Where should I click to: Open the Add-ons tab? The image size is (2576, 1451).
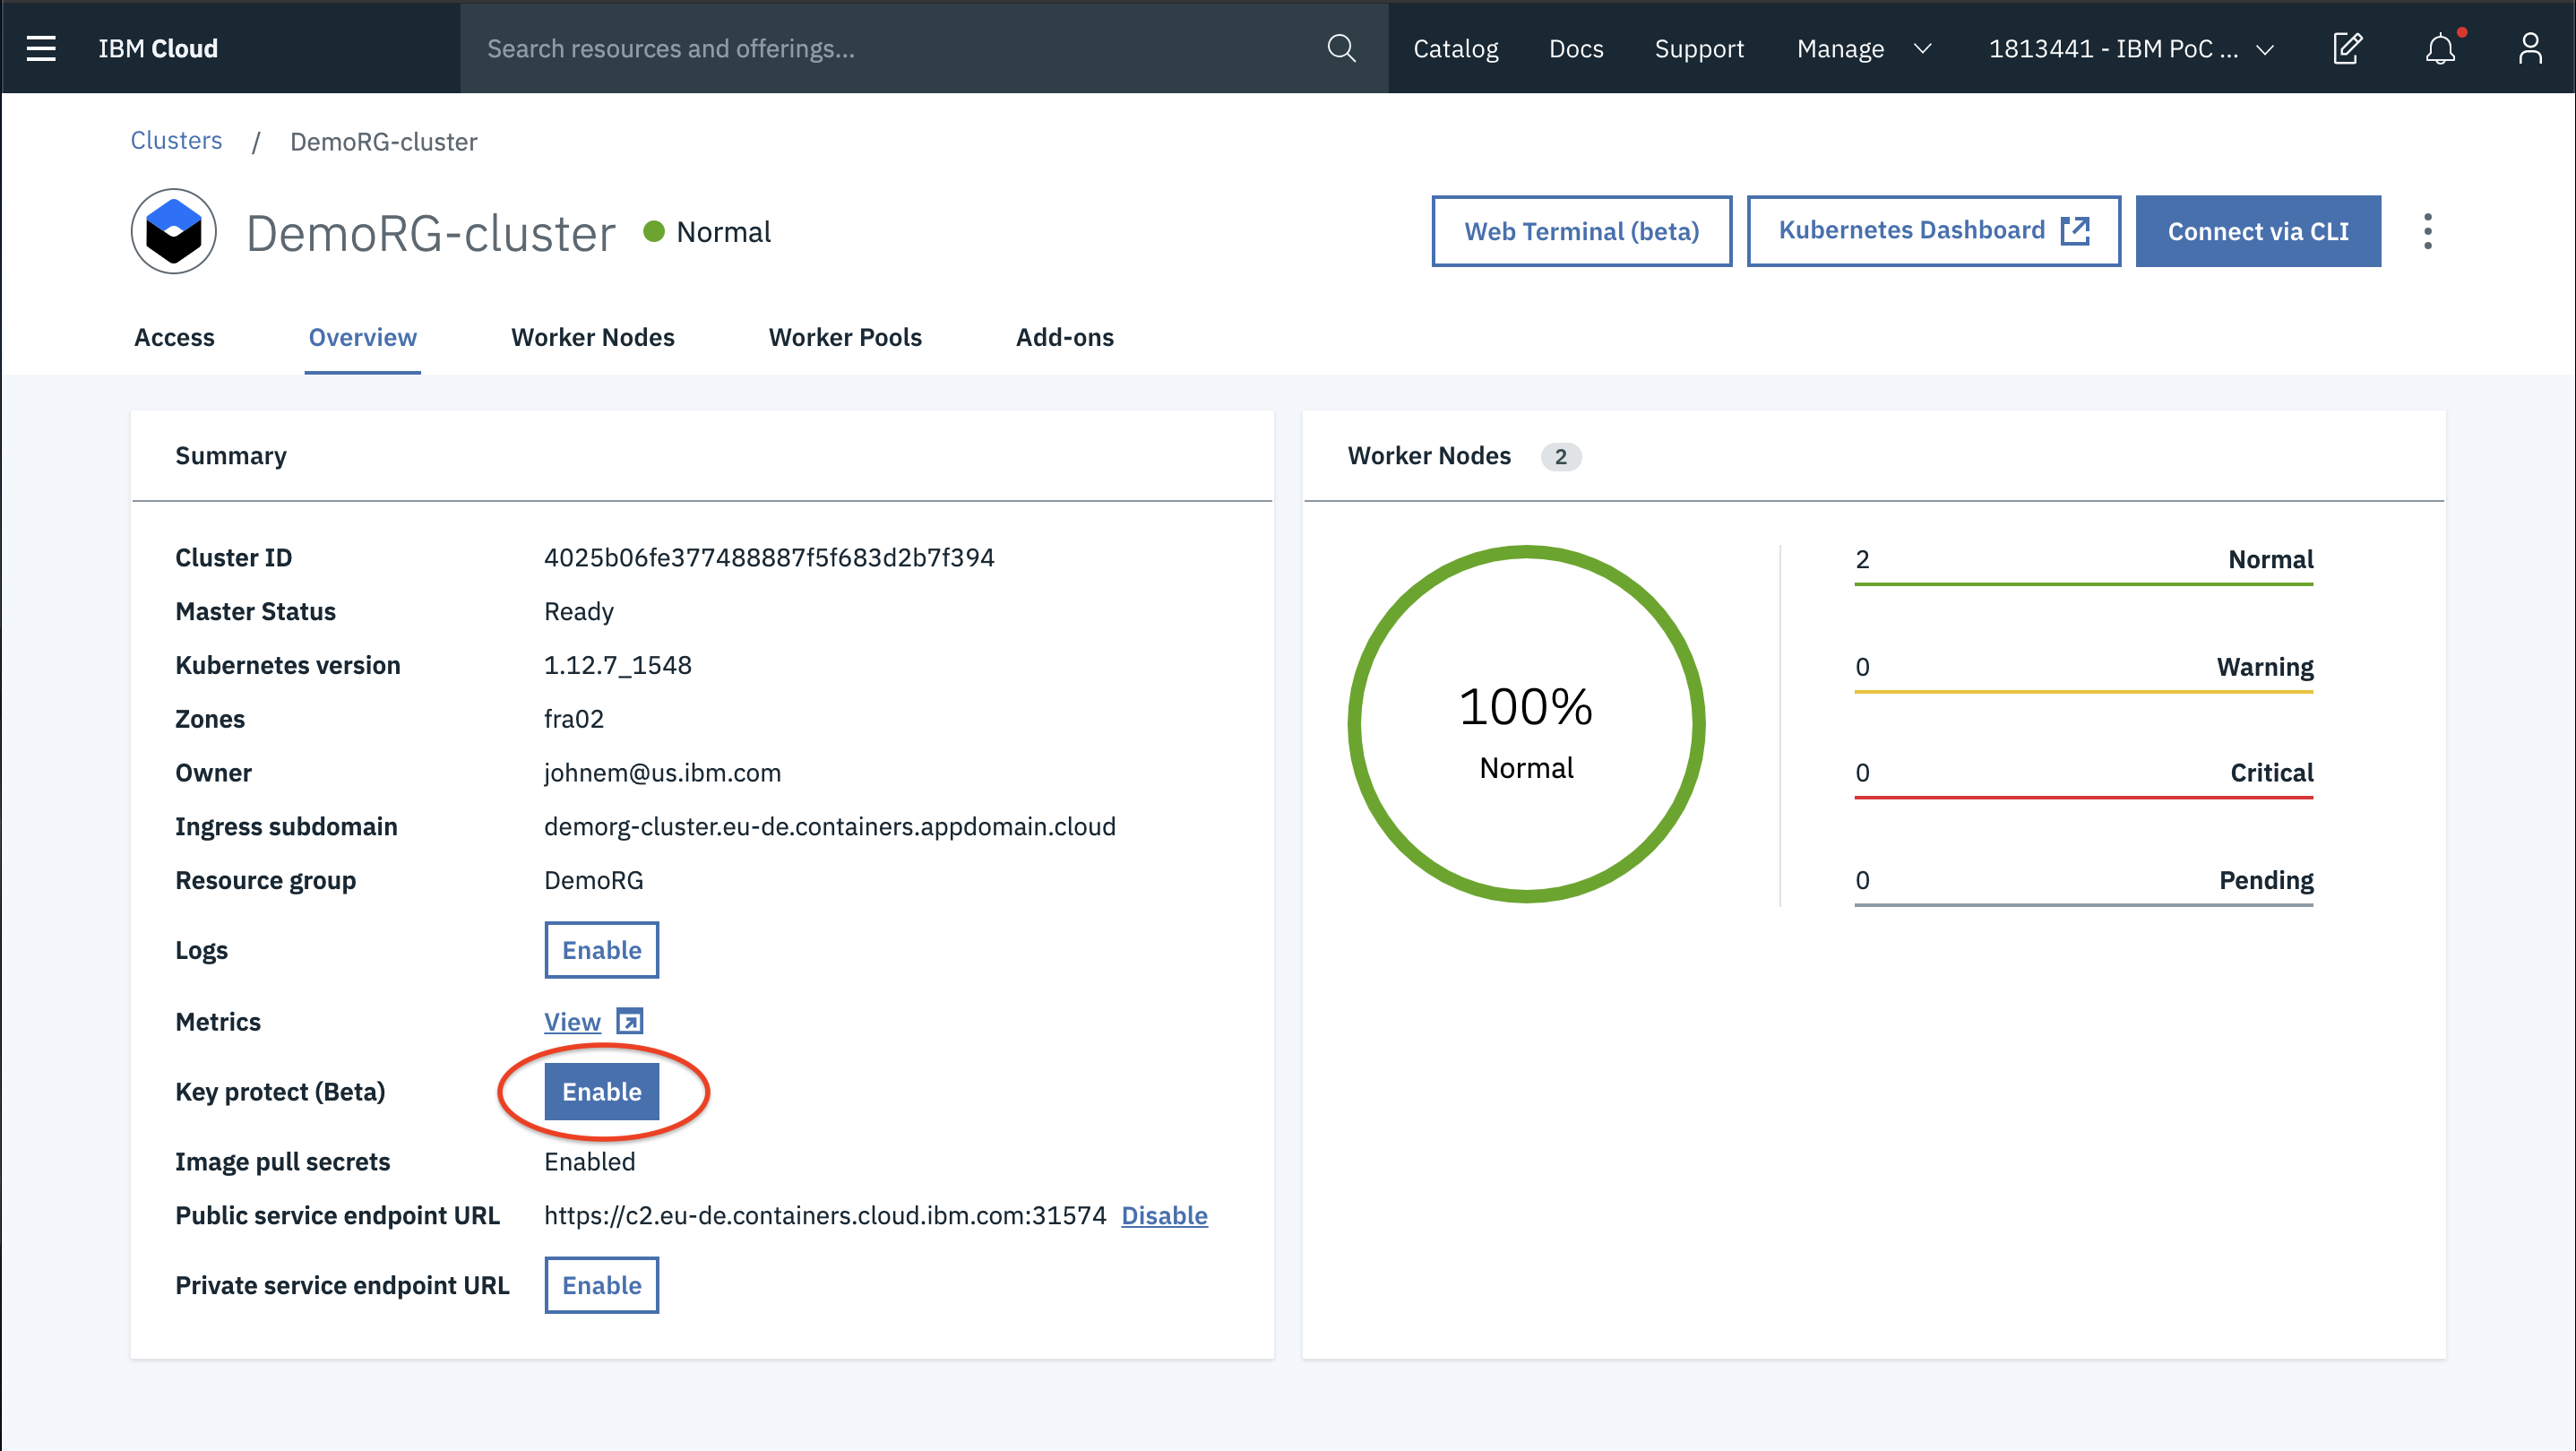point(1064,337)
